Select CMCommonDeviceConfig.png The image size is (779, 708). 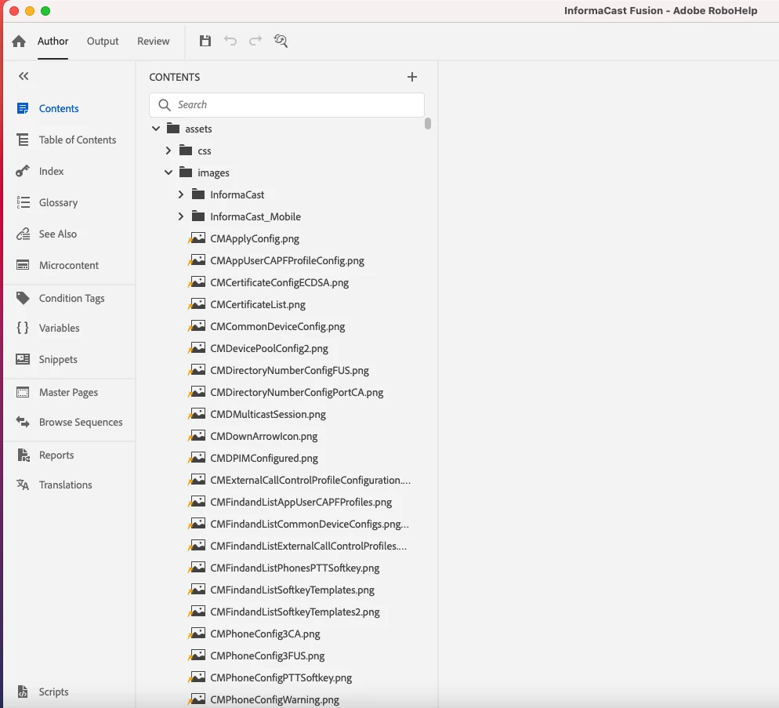(x=277, y=326)
